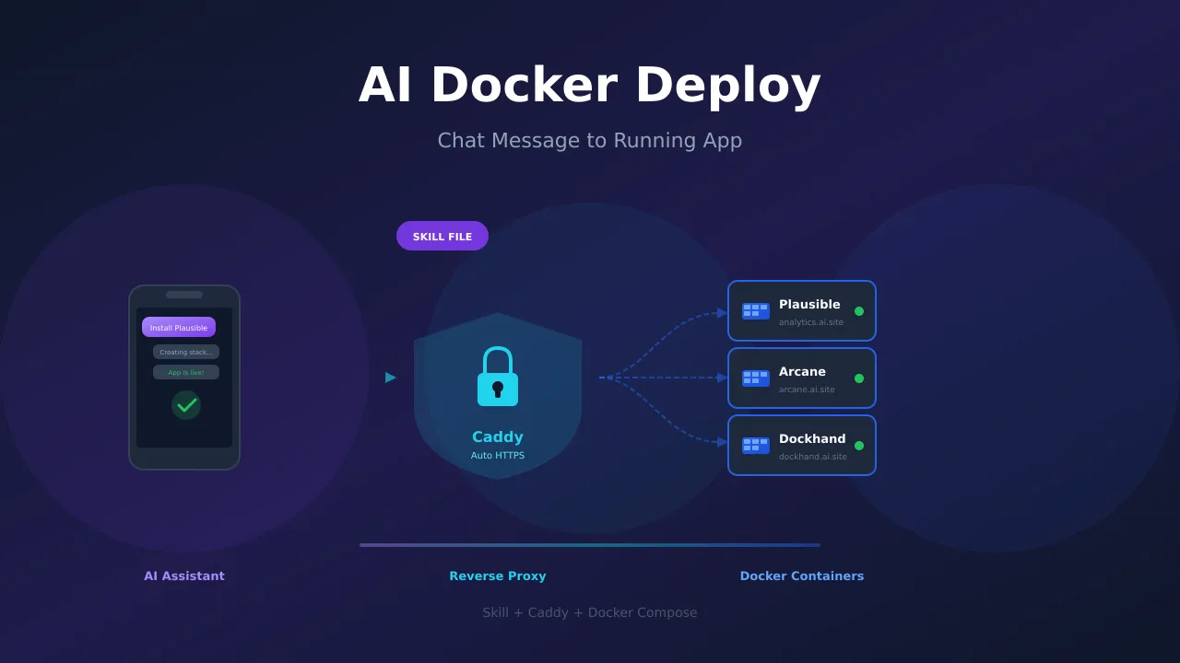This screenshot has height=663, width=1180.
Task: Click the Reverse Proxy label
Action: click(498, 576)
